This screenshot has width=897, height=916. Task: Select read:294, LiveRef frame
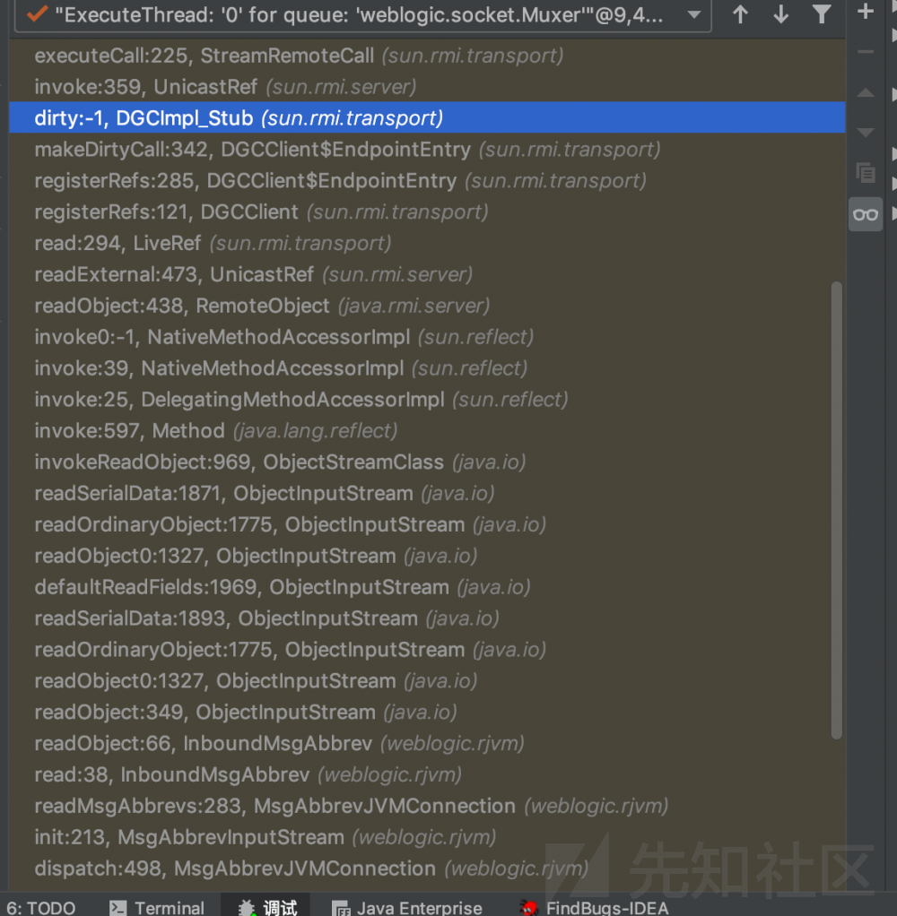pos(428,243)
